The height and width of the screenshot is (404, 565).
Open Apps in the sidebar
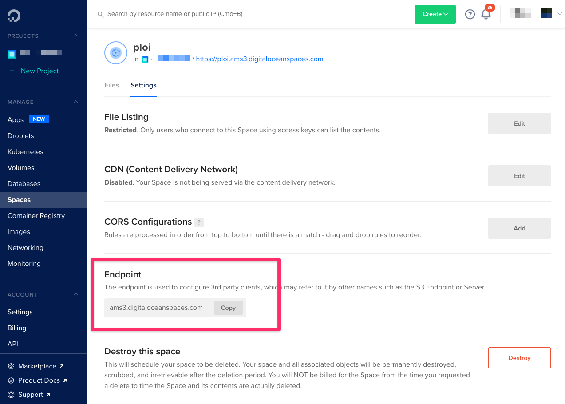tap(16, 120)
